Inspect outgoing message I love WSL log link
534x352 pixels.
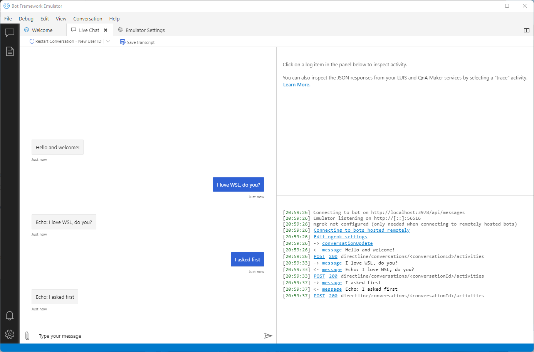[x=332, y=263]
